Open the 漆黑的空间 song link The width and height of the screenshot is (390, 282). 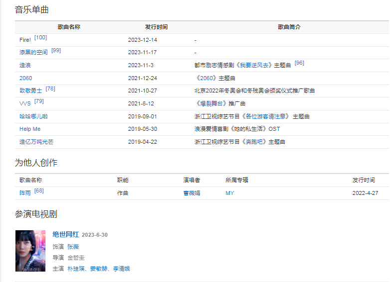pos(33,53)
